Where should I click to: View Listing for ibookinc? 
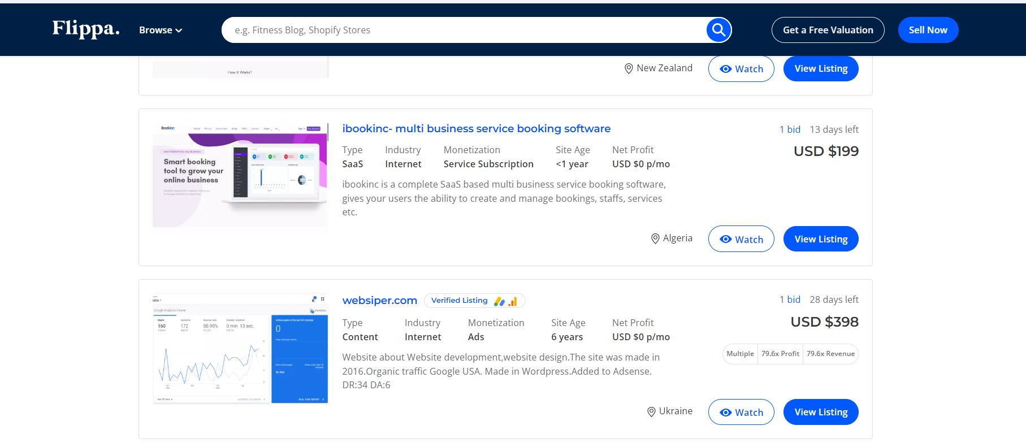[821, 239]
